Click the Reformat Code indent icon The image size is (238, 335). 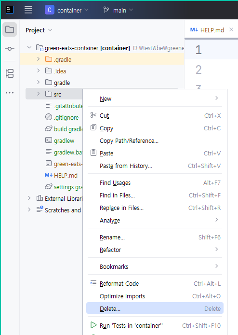93,283
